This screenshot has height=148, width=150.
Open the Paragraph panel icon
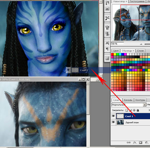click(107, 49)
